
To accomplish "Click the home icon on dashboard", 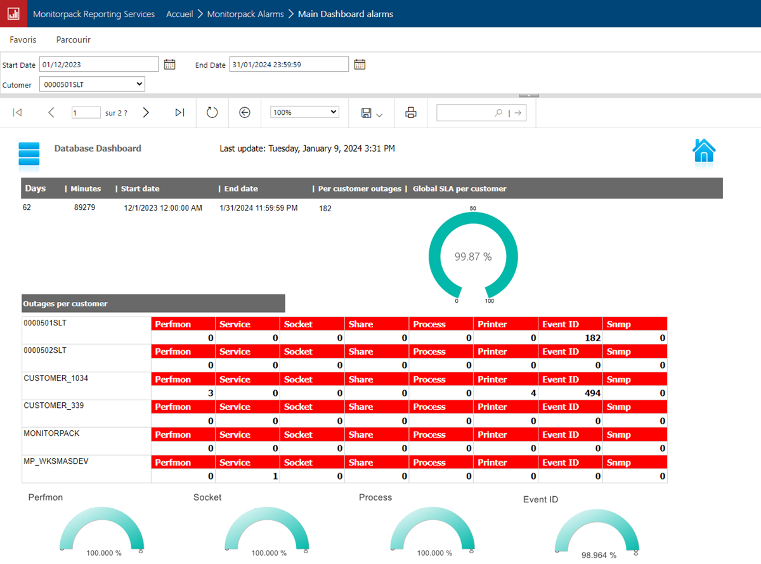I will click(x=704, y=152).
